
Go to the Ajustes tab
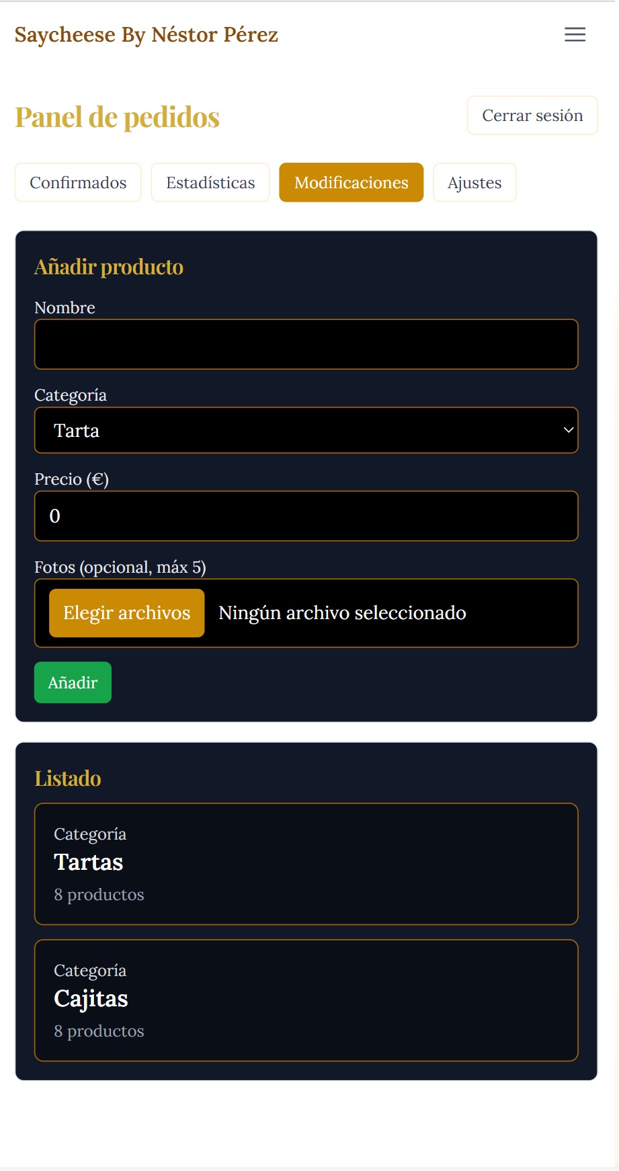pyautogui.click(x=474, y=182)
